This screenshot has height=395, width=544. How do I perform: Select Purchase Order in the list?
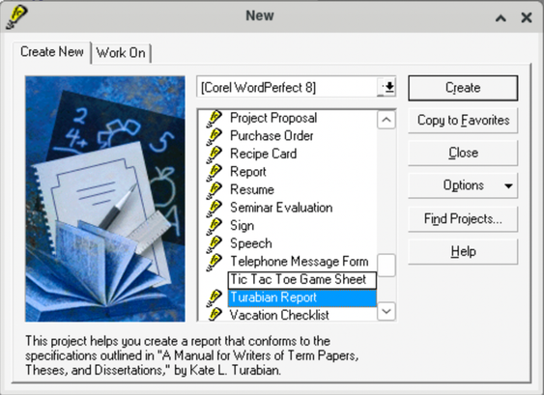[x=272, y=136]
